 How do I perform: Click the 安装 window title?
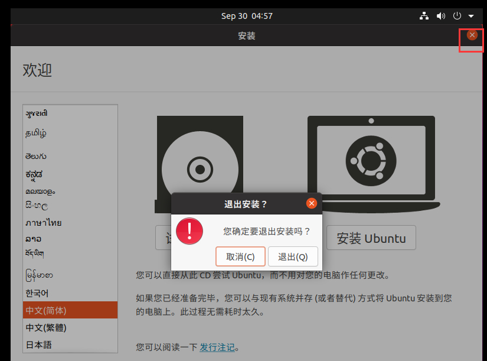tap(247, 36)
